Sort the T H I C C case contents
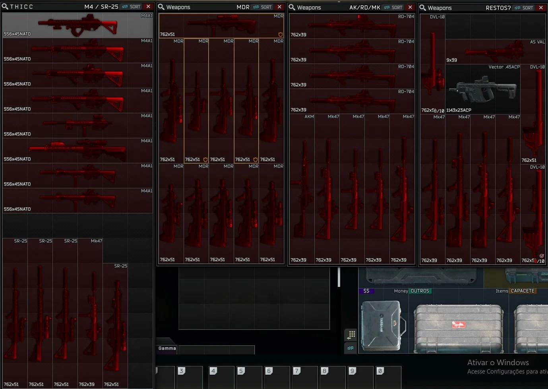The width and height of the screenshot is (548, 389). [x=132, y=7]
